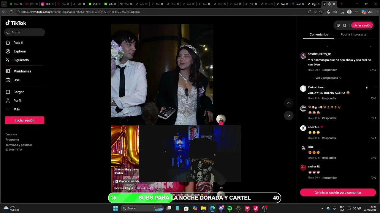This screenshot has height=213, width=380.
Task: Click the ESP LAA language indicator
Action: [342, 208]
